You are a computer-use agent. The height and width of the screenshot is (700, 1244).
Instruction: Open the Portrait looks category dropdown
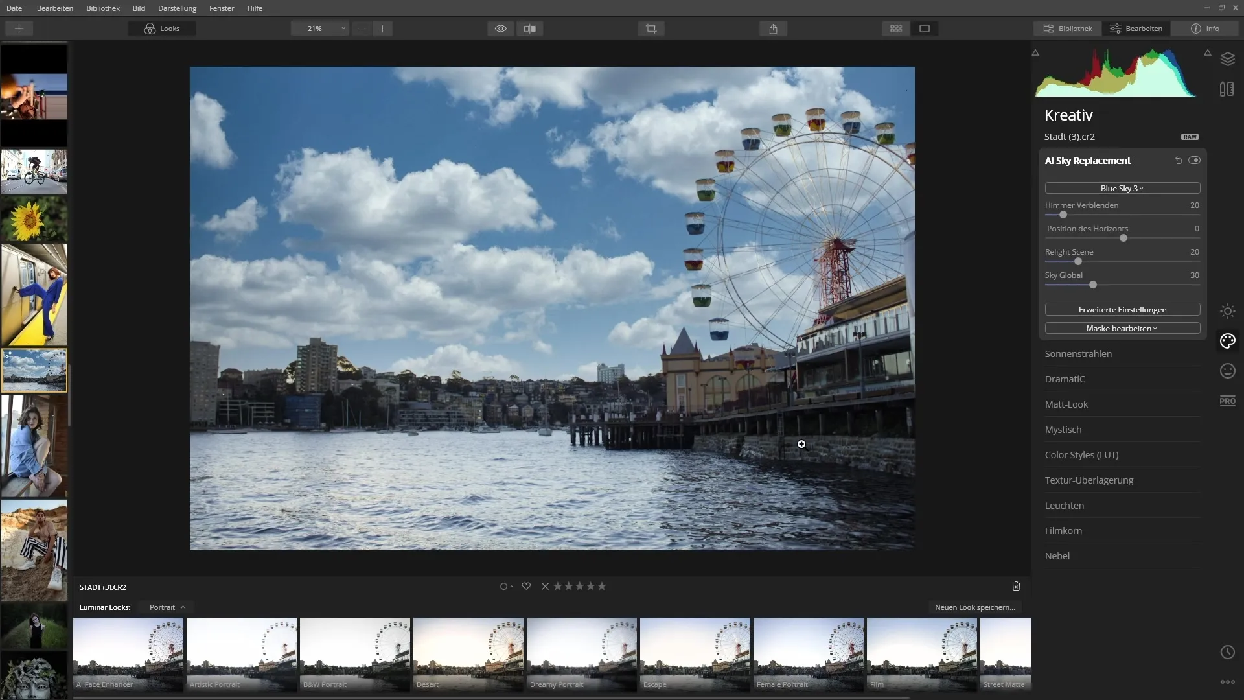167,607
